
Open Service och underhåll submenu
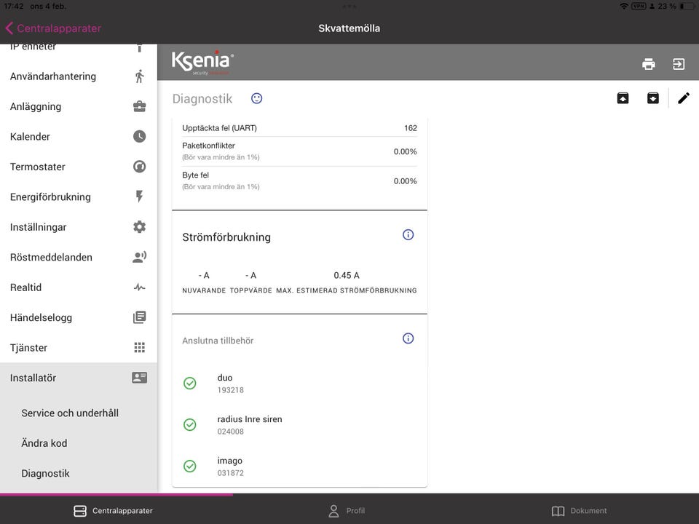tap(70, 413)
